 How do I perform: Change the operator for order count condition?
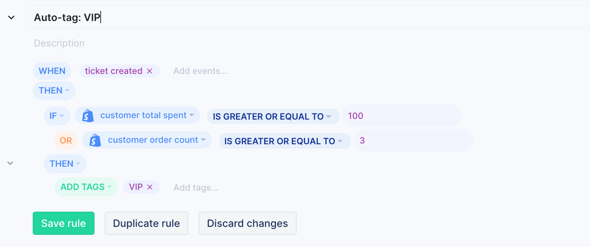284,141
